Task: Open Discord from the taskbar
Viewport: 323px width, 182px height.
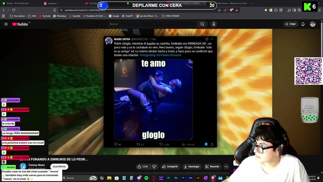Action: pyautogui.click(x=139, y=178)
